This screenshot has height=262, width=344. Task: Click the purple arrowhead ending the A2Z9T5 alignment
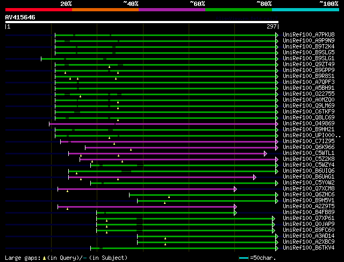coord(235,207)
